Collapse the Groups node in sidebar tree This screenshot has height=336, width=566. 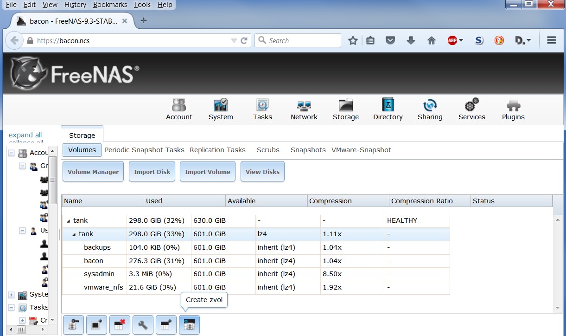pos(22,166)
